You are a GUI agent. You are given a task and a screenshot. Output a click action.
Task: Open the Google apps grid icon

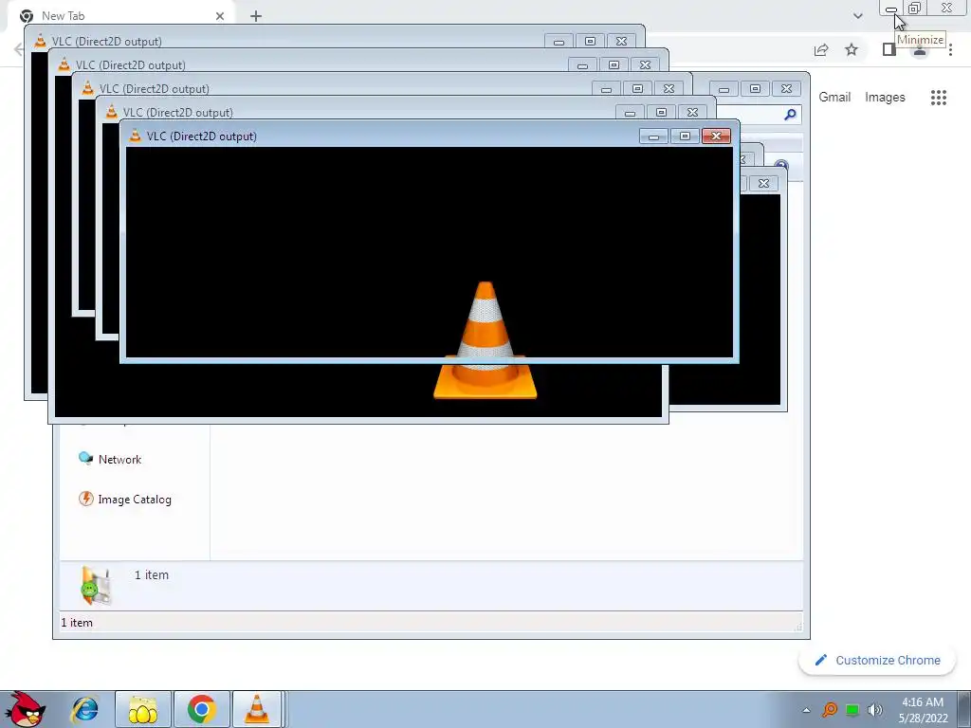click(x=938, y=98)
